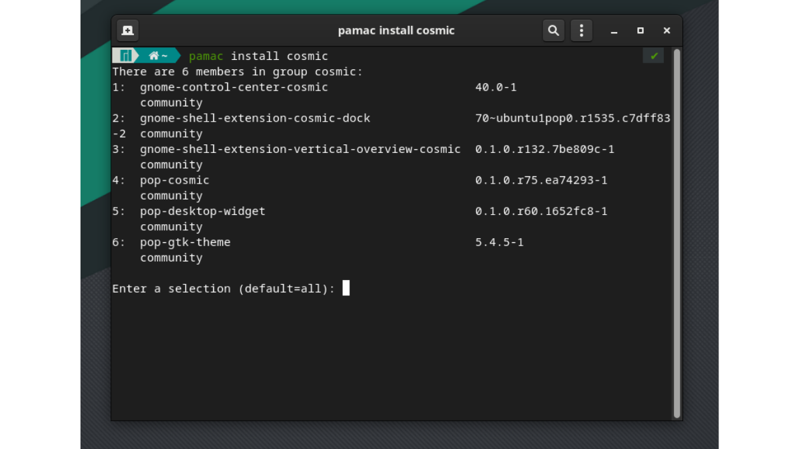The image size is (799, 449).
Task: Select gnome-shell-extension-vertical-overview-cosmic text
Action: [300, 149]
